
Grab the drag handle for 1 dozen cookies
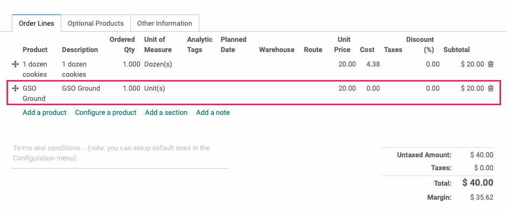tap(15, 64)
